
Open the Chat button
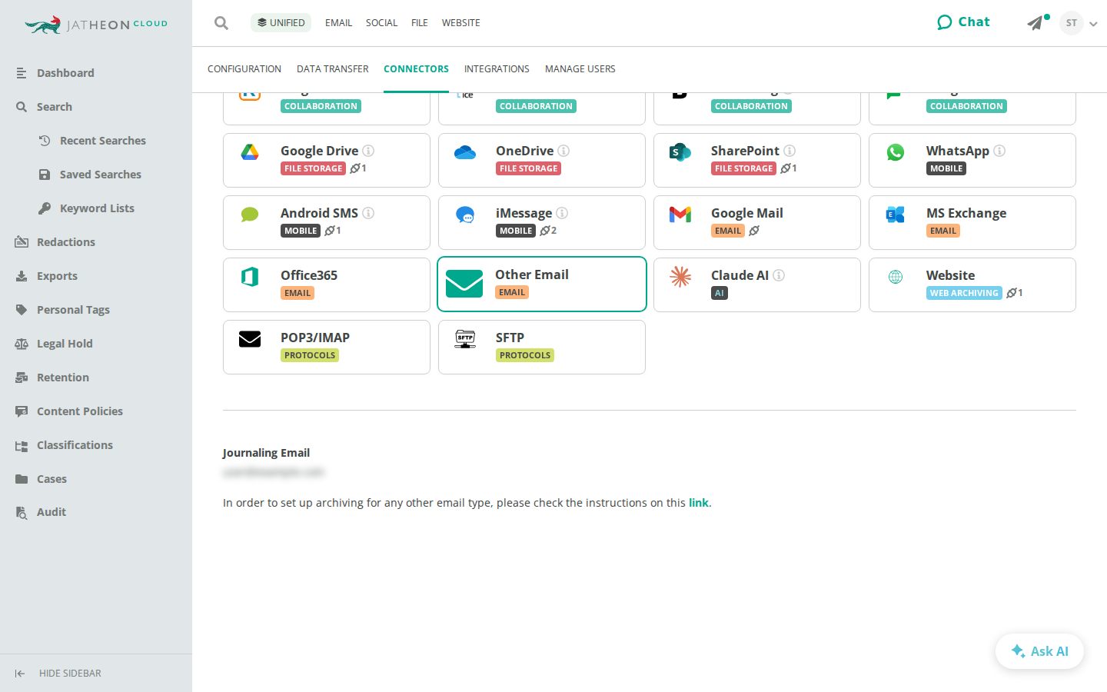click(963, 22)
